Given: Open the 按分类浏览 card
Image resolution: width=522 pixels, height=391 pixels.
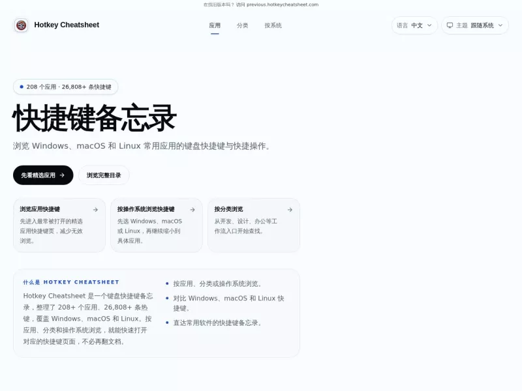Looking at the screenshot, I should [x=254, y=225].
